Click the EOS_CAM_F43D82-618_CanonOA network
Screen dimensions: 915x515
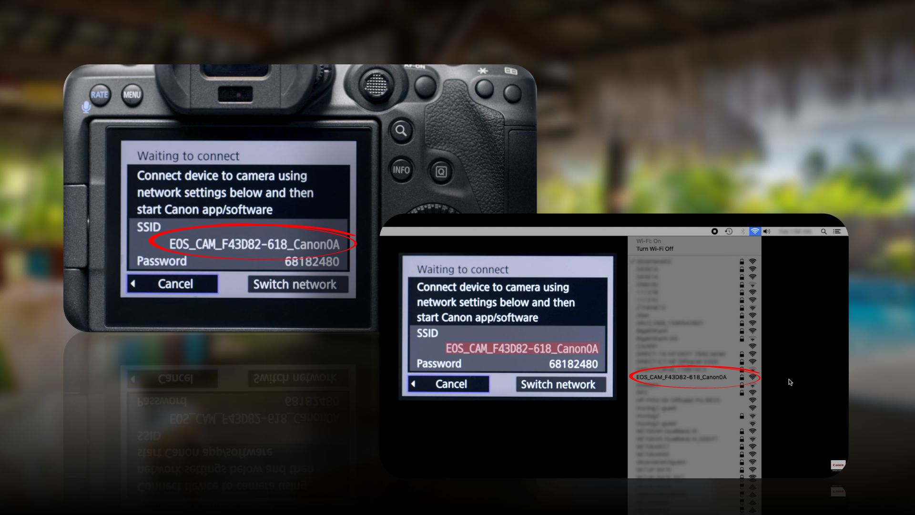click(x=682, y=377)
